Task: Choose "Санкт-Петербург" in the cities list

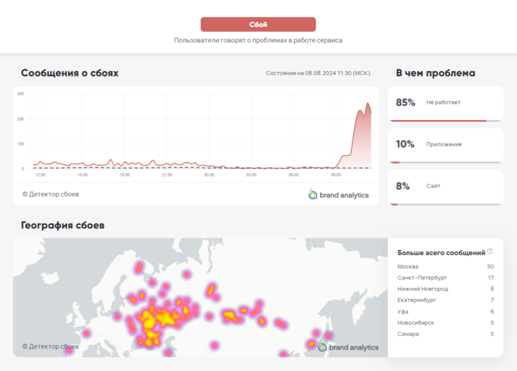Action: pyautogui.click(x=422, y=278)
